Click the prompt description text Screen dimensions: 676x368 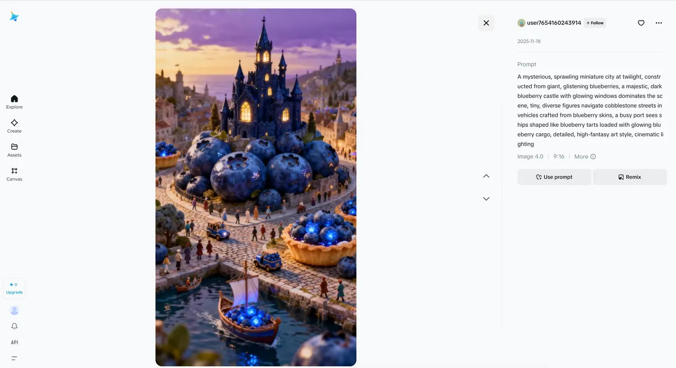coord(590,110)
